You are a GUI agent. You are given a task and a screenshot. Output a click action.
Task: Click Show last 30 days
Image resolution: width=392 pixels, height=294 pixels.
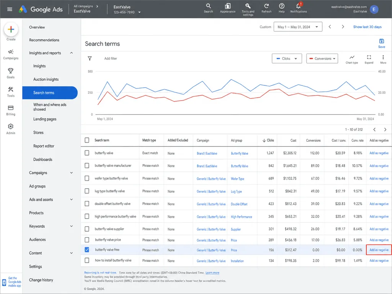tap(367, 27)
